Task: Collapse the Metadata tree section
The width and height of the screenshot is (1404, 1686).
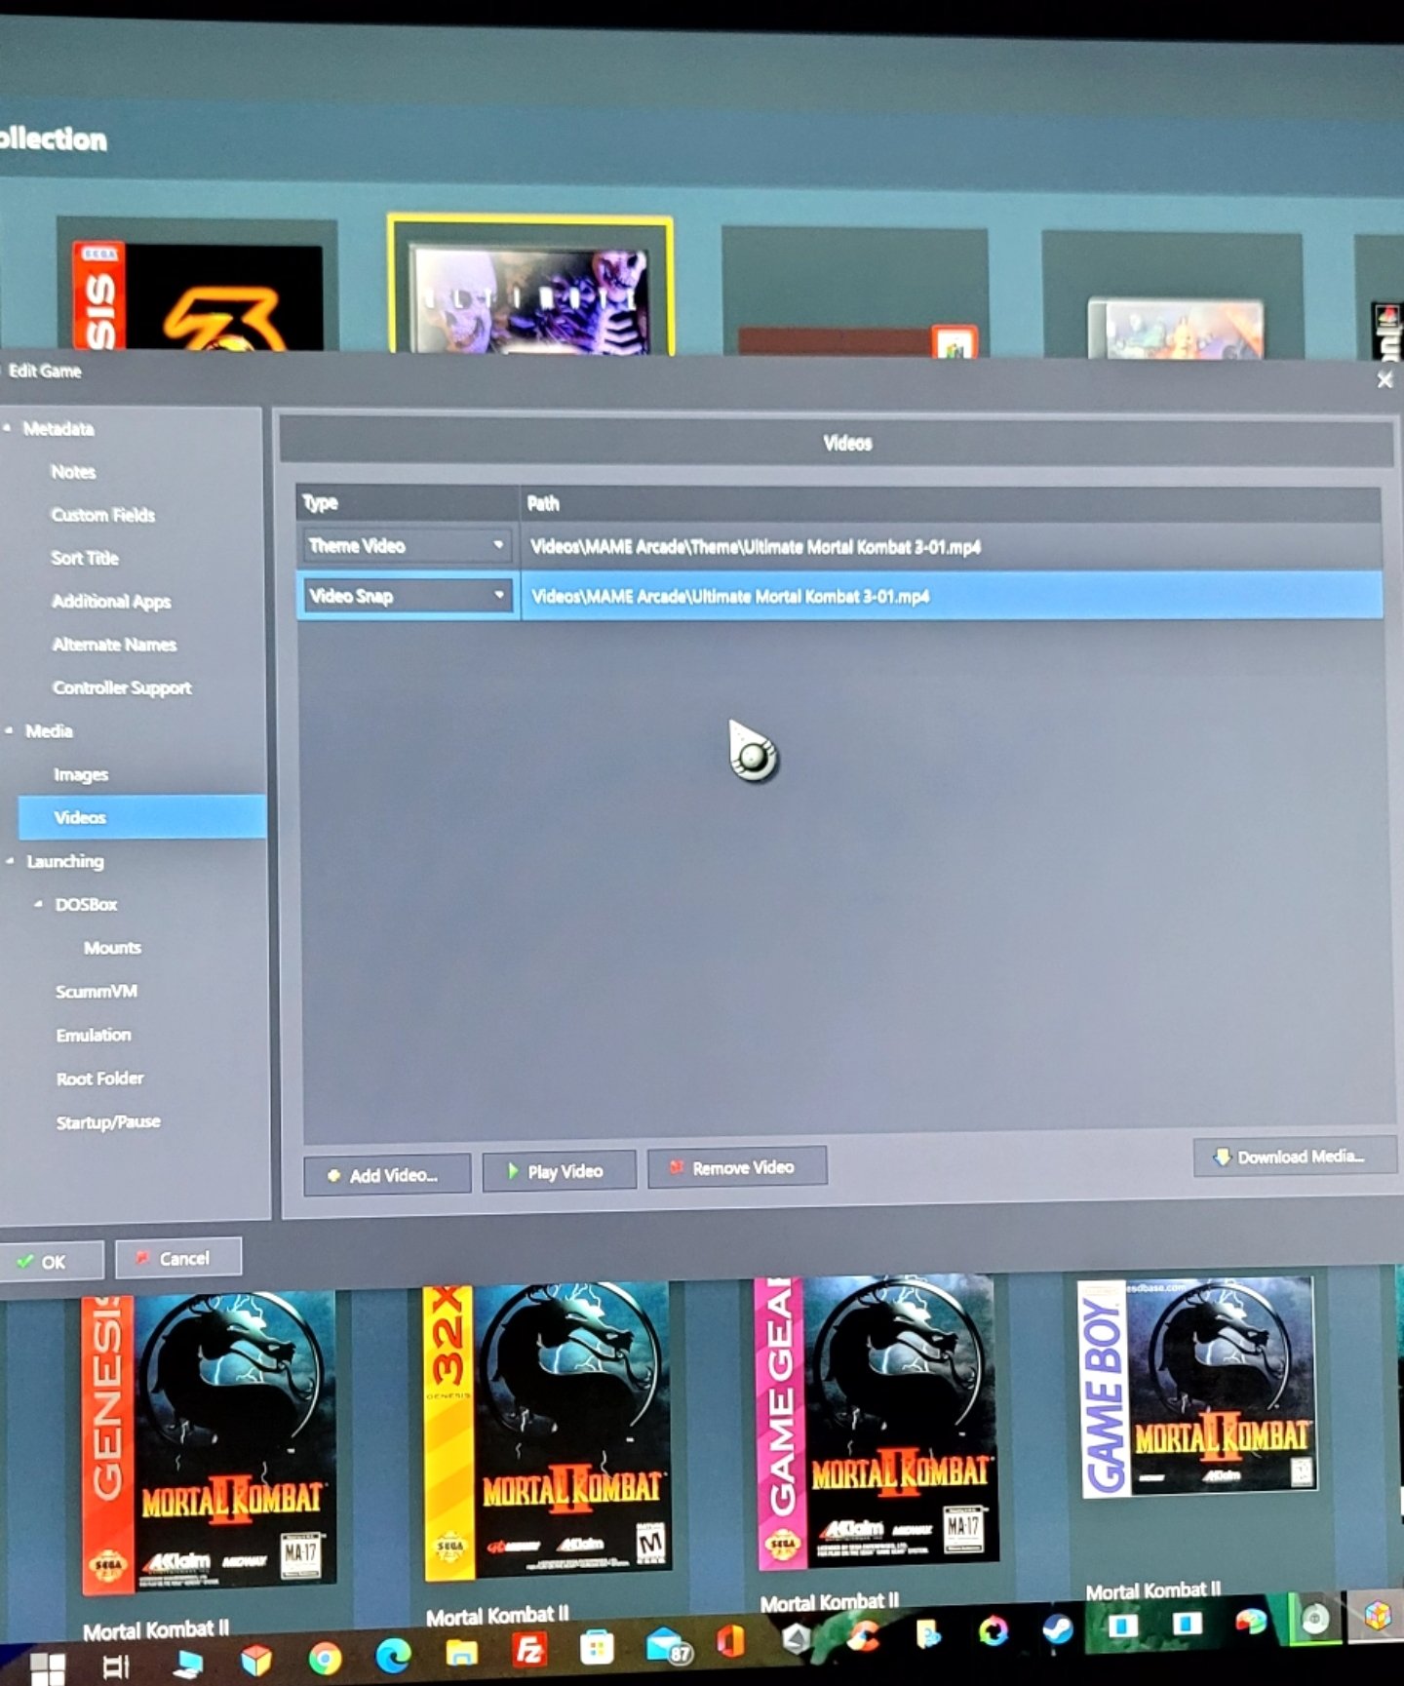Action: coord(9,428)
